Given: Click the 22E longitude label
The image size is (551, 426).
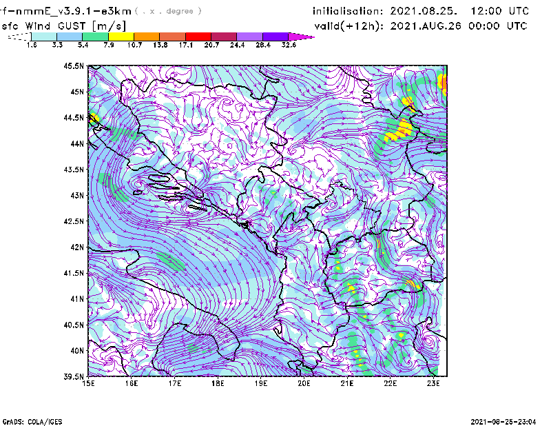Looking at the screenshot, I should (x=390, y=383).
